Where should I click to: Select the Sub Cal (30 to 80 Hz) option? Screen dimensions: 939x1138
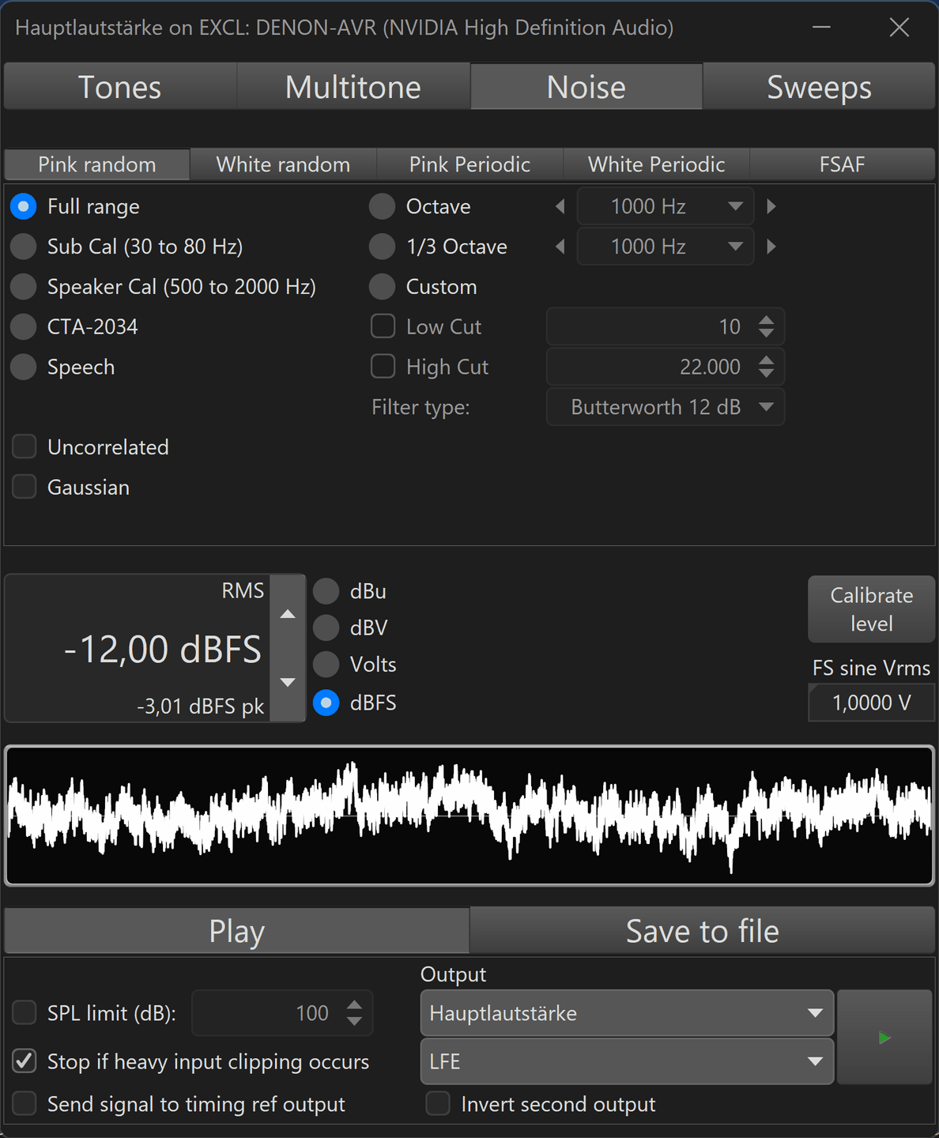click(x=24, y=247)
